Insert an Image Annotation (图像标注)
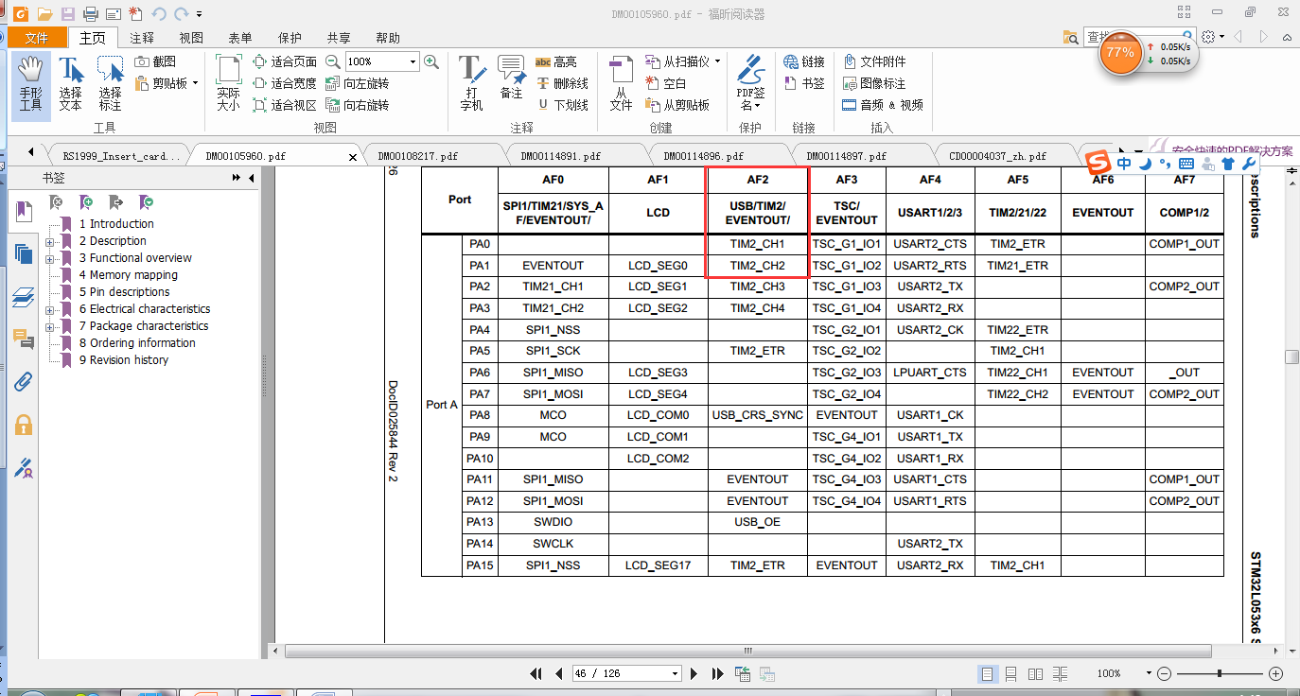Viewport: 1300px width, 696px height. tap(875, 83)
